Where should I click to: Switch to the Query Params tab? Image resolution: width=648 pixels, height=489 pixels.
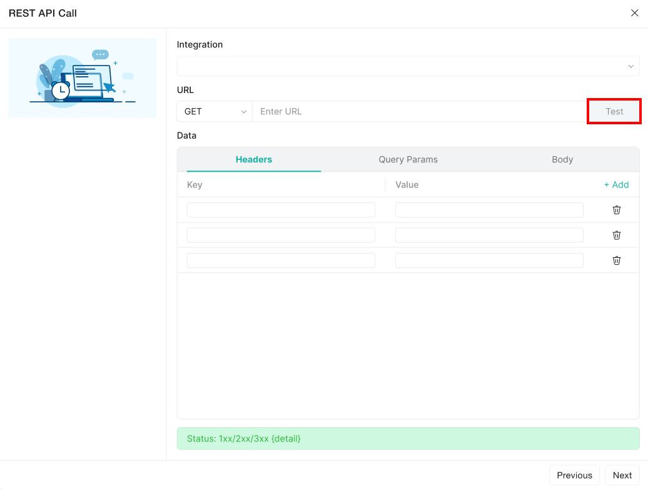click(408, 159)
